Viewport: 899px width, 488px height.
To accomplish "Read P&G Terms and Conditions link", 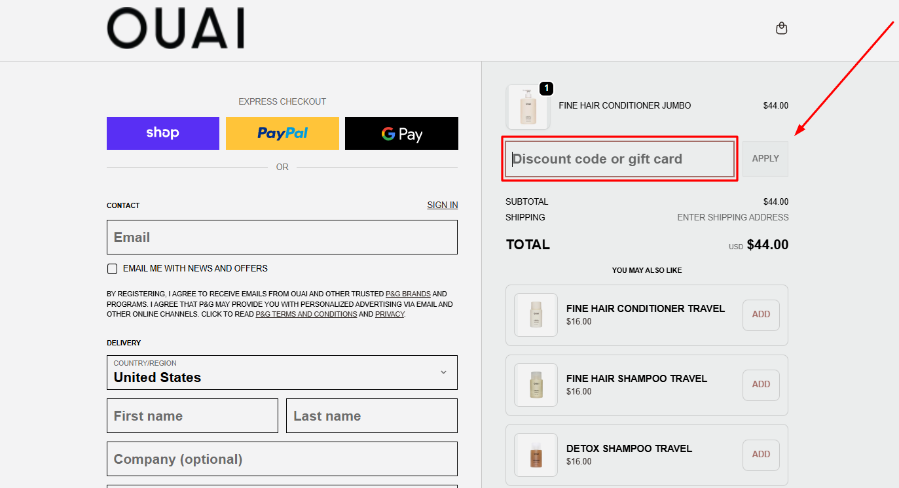I will [x=306, y=314].
